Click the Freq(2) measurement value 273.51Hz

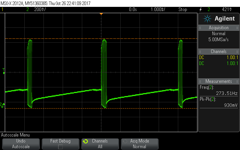(227, 93)
